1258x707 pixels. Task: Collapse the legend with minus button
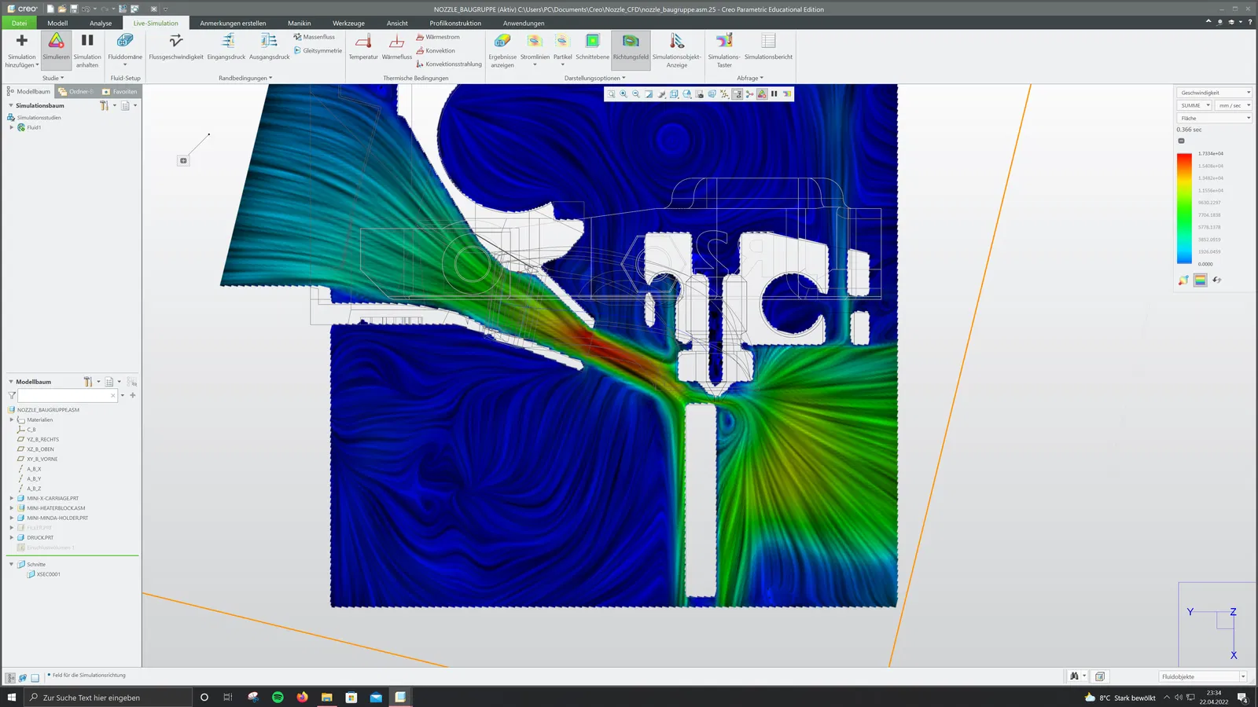tap(1181, 141)
